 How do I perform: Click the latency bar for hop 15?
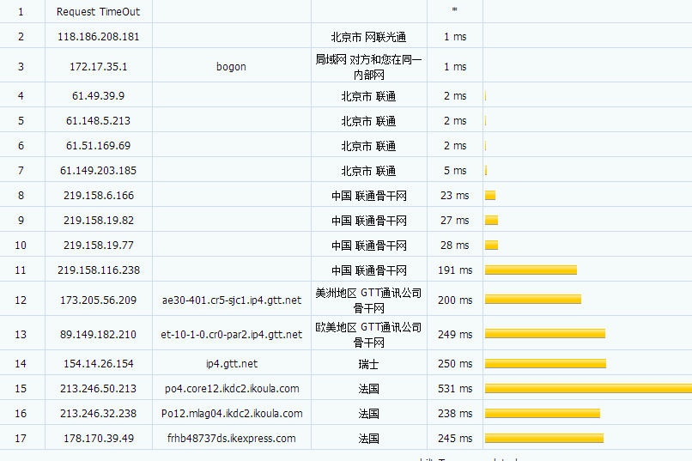(x=588, y=388)
